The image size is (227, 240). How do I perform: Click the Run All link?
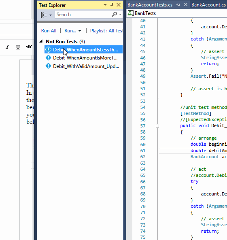pos(49,31)
